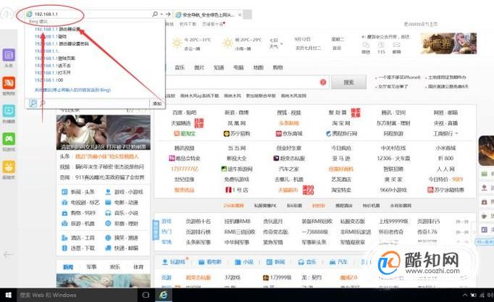Open the 页游前十名 link

coord(198,222)
